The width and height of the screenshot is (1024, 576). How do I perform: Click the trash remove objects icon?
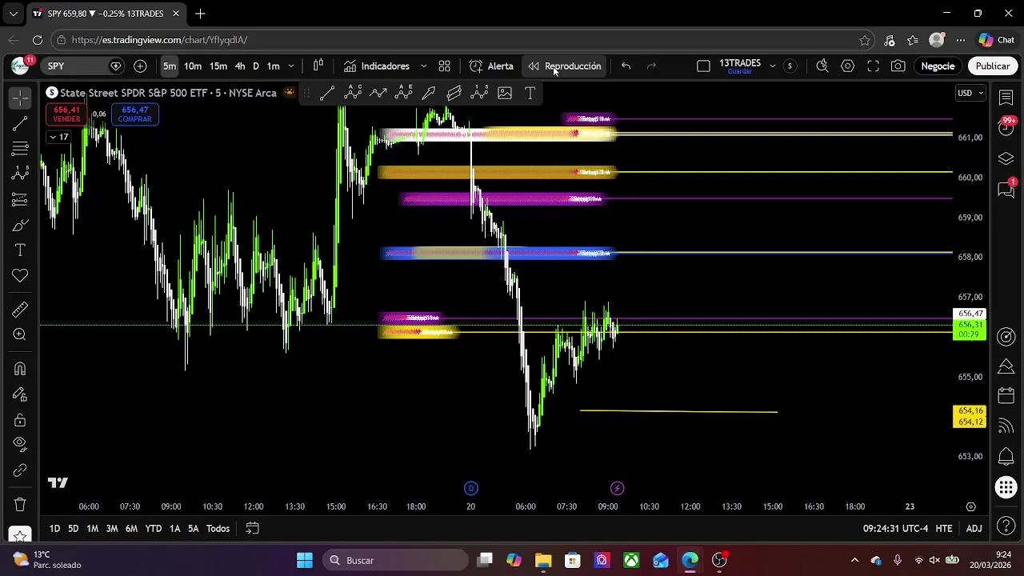point(20,505)
